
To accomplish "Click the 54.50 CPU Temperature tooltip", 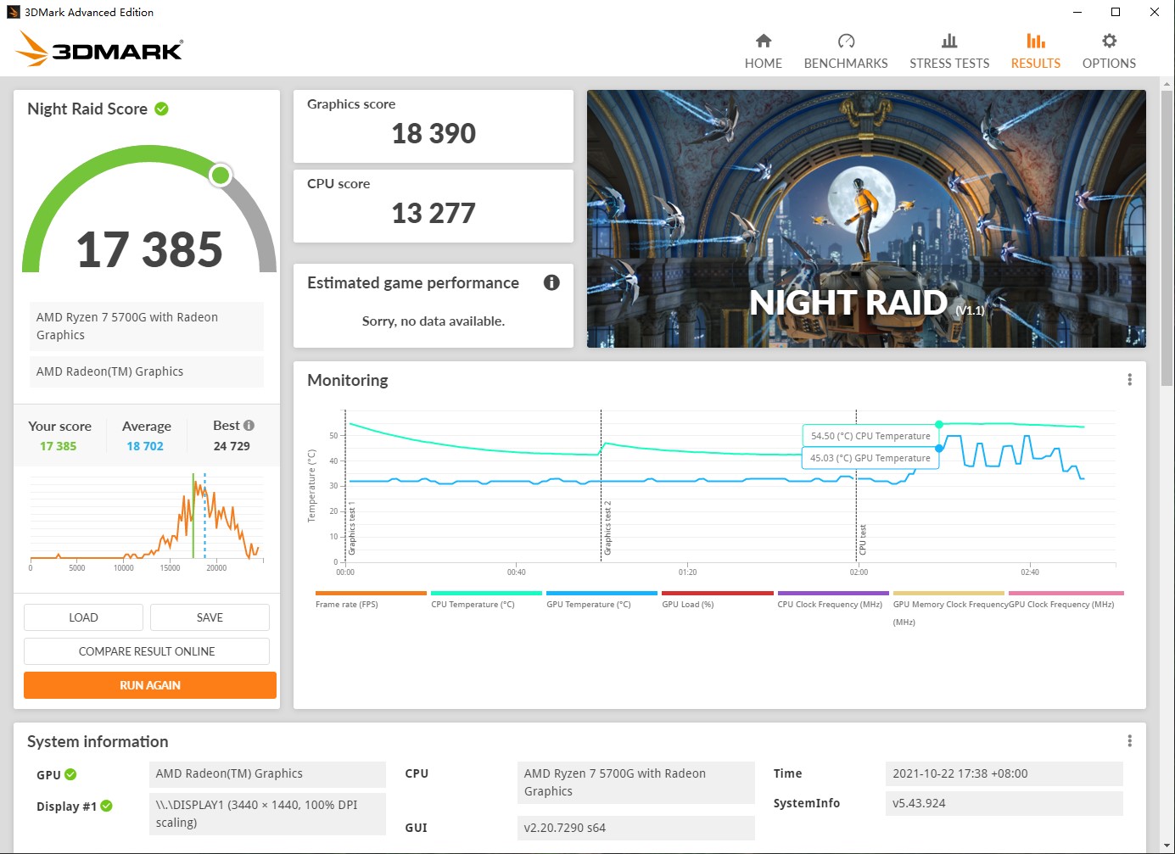I will 870,436.
